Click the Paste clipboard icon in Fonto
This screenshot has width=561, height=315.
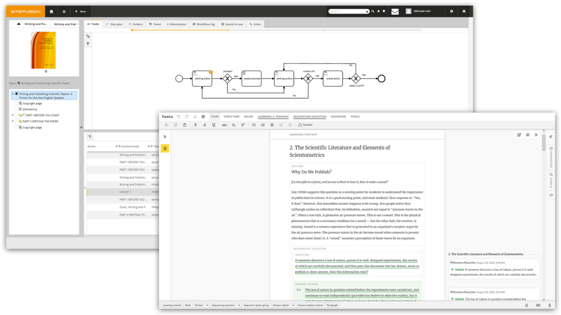(x=185, y=125)
